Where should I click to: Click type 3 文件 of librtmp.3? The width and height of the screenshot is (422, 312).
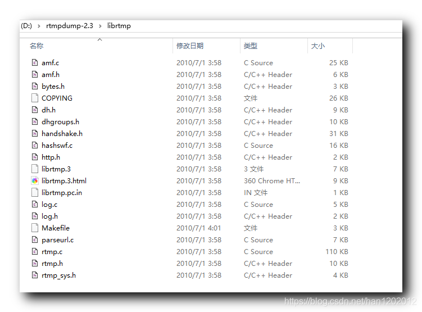(254, 169)
